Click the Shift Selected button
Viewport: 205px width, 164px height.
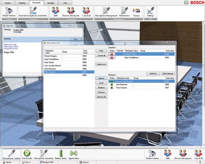pyautogui.click(x=168, y=73)
